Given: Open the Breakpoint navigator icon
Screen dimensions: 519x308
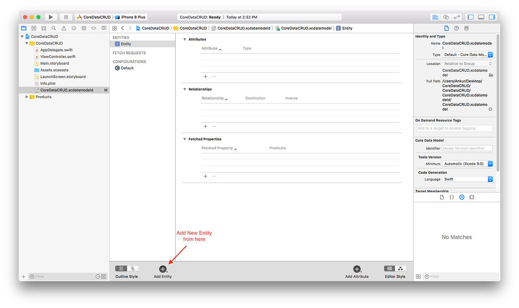Looking at the screenshot, I should (94, 28).
